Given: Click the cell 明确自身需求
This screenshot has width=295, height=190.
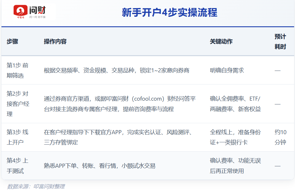Looking at the screenshot, I should (227, 70).
